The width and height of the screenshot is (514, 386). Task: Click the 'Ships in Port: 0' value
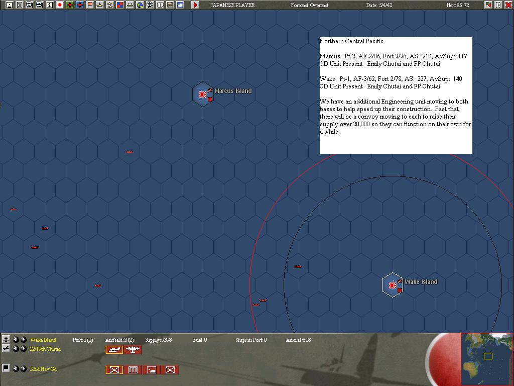click(251, 340)
